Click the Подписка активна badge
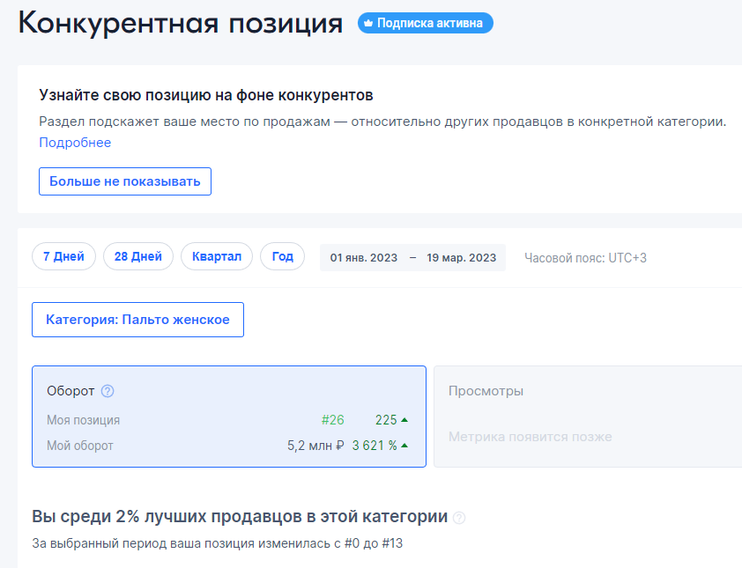 (425, 23)
